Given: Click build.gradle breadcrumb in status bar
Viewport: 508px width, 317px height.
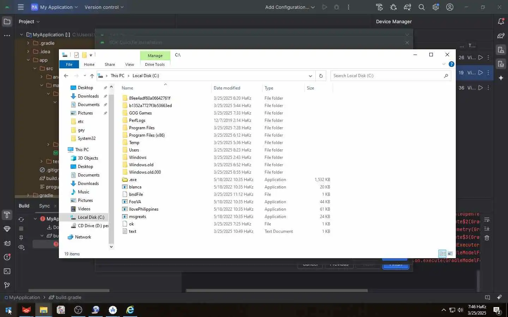Looking at the screenshot, I should coord(65,297).
